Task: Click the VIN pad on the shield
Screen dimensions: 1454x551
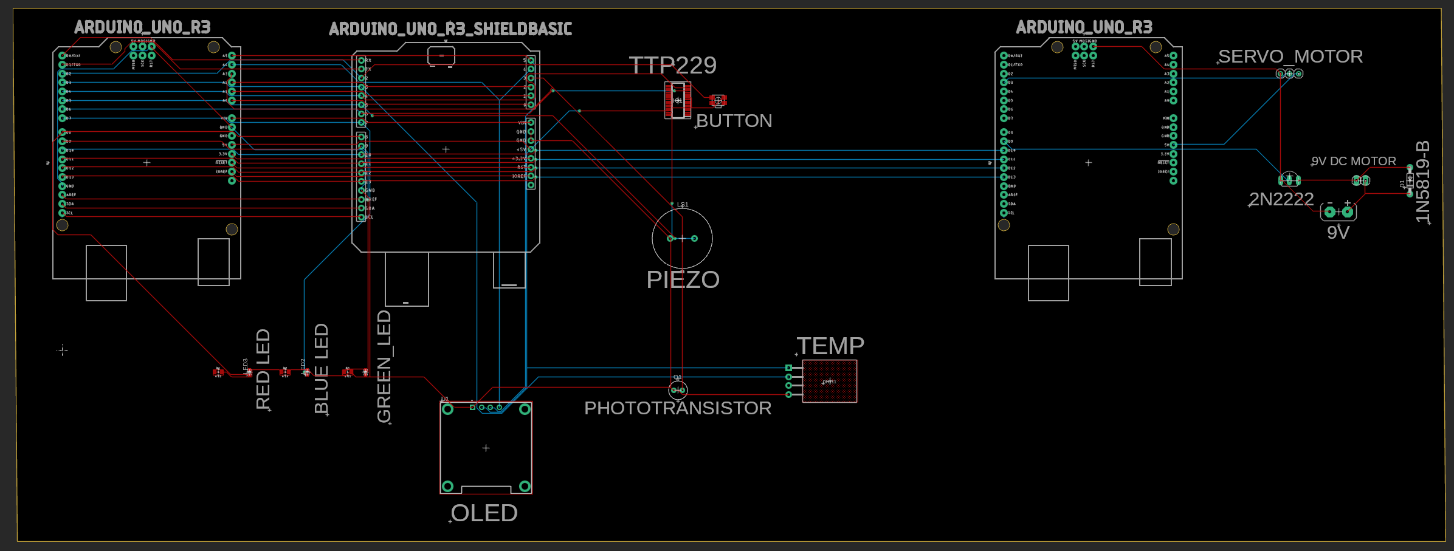Action: [x=531, y=121]
